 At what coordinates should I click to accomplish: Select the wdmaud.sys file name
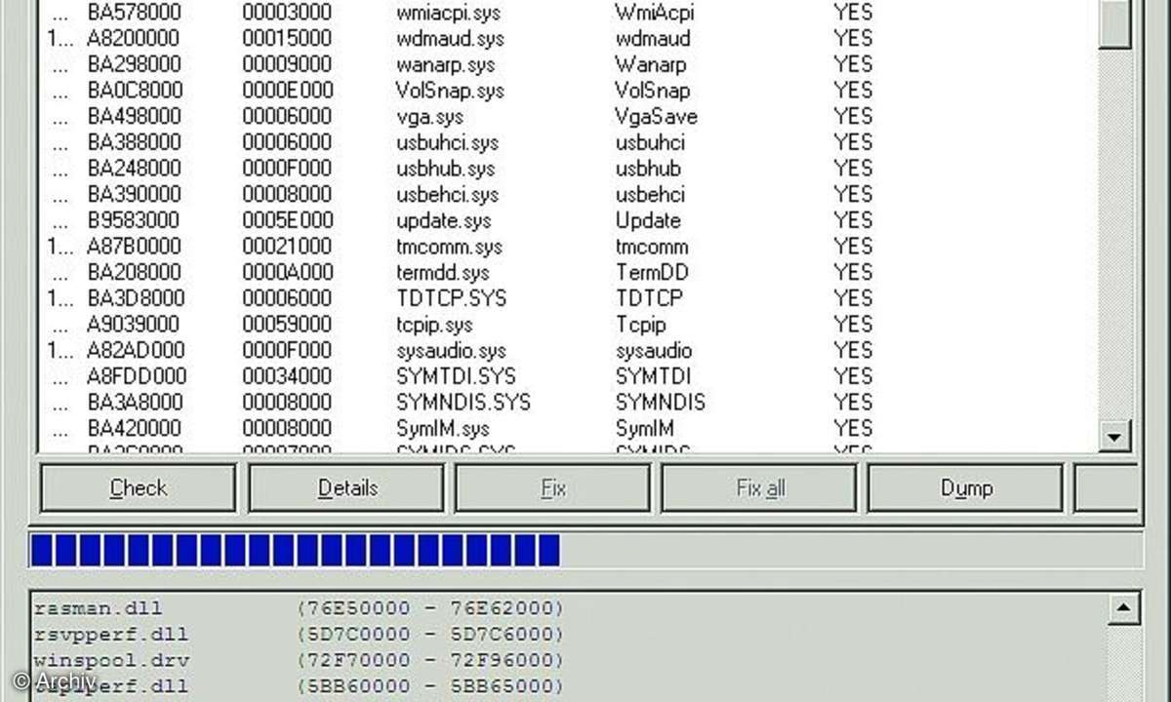(450, 39)
